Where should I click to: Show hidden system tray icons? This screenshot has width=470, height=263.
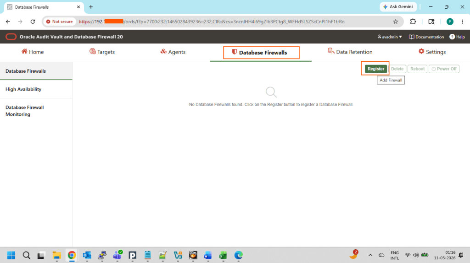click(x=370, y=255)
